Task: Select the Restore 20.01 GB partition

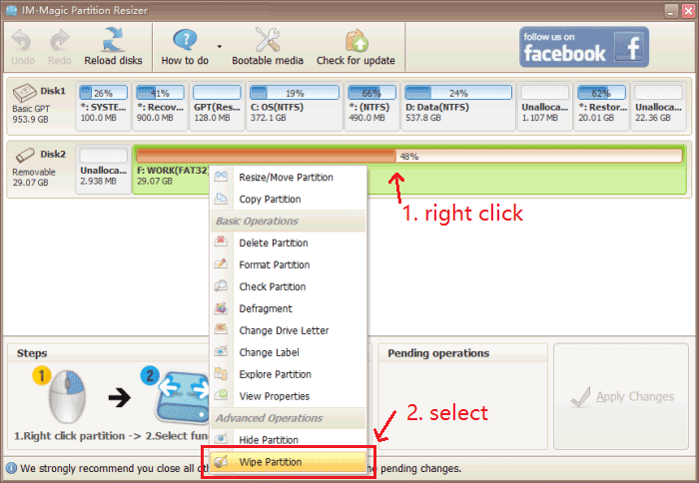Action: (x=601, y=106)
